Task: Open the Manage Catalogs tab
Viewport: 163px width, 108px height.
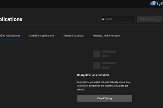Action: click(74, 36)
